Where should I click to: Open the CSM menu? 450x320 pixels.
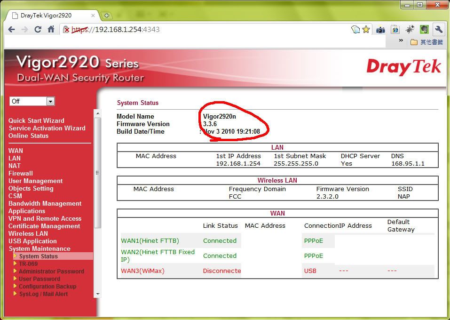coord(15,196)
